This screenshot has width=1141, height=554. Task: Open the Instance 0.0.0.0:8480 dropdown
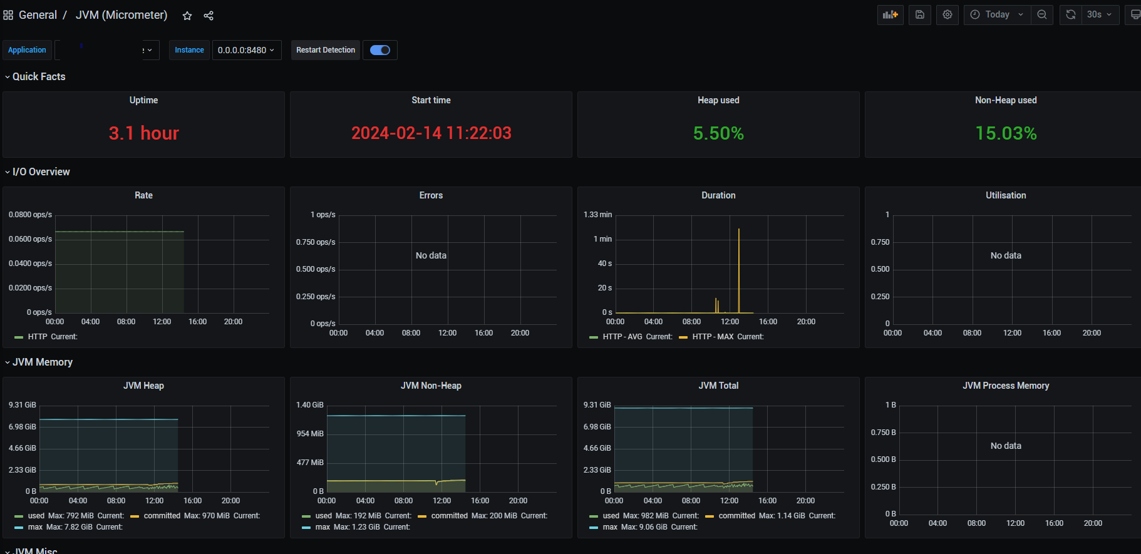pyautogui.click(x=247, y=50)
